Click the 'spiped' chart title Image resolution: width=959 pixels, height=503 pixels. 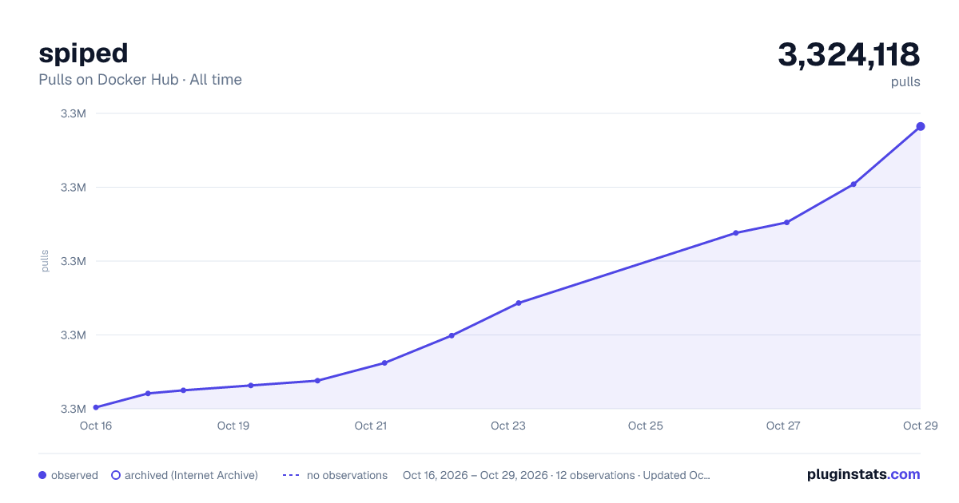pyautogui.click(x=83, y=53)
